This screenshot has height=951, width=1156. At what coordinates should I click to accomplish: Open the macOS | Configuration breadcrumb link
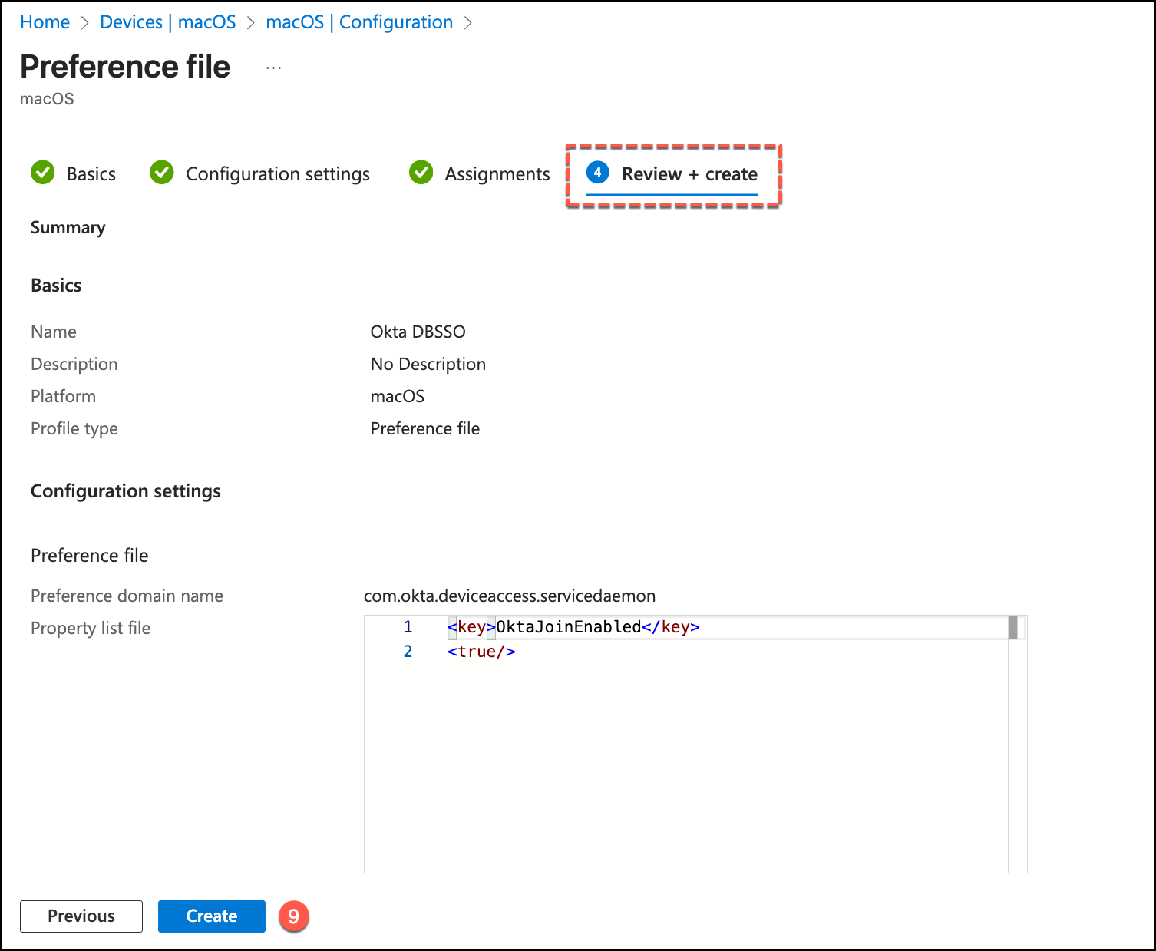point(359,22)
